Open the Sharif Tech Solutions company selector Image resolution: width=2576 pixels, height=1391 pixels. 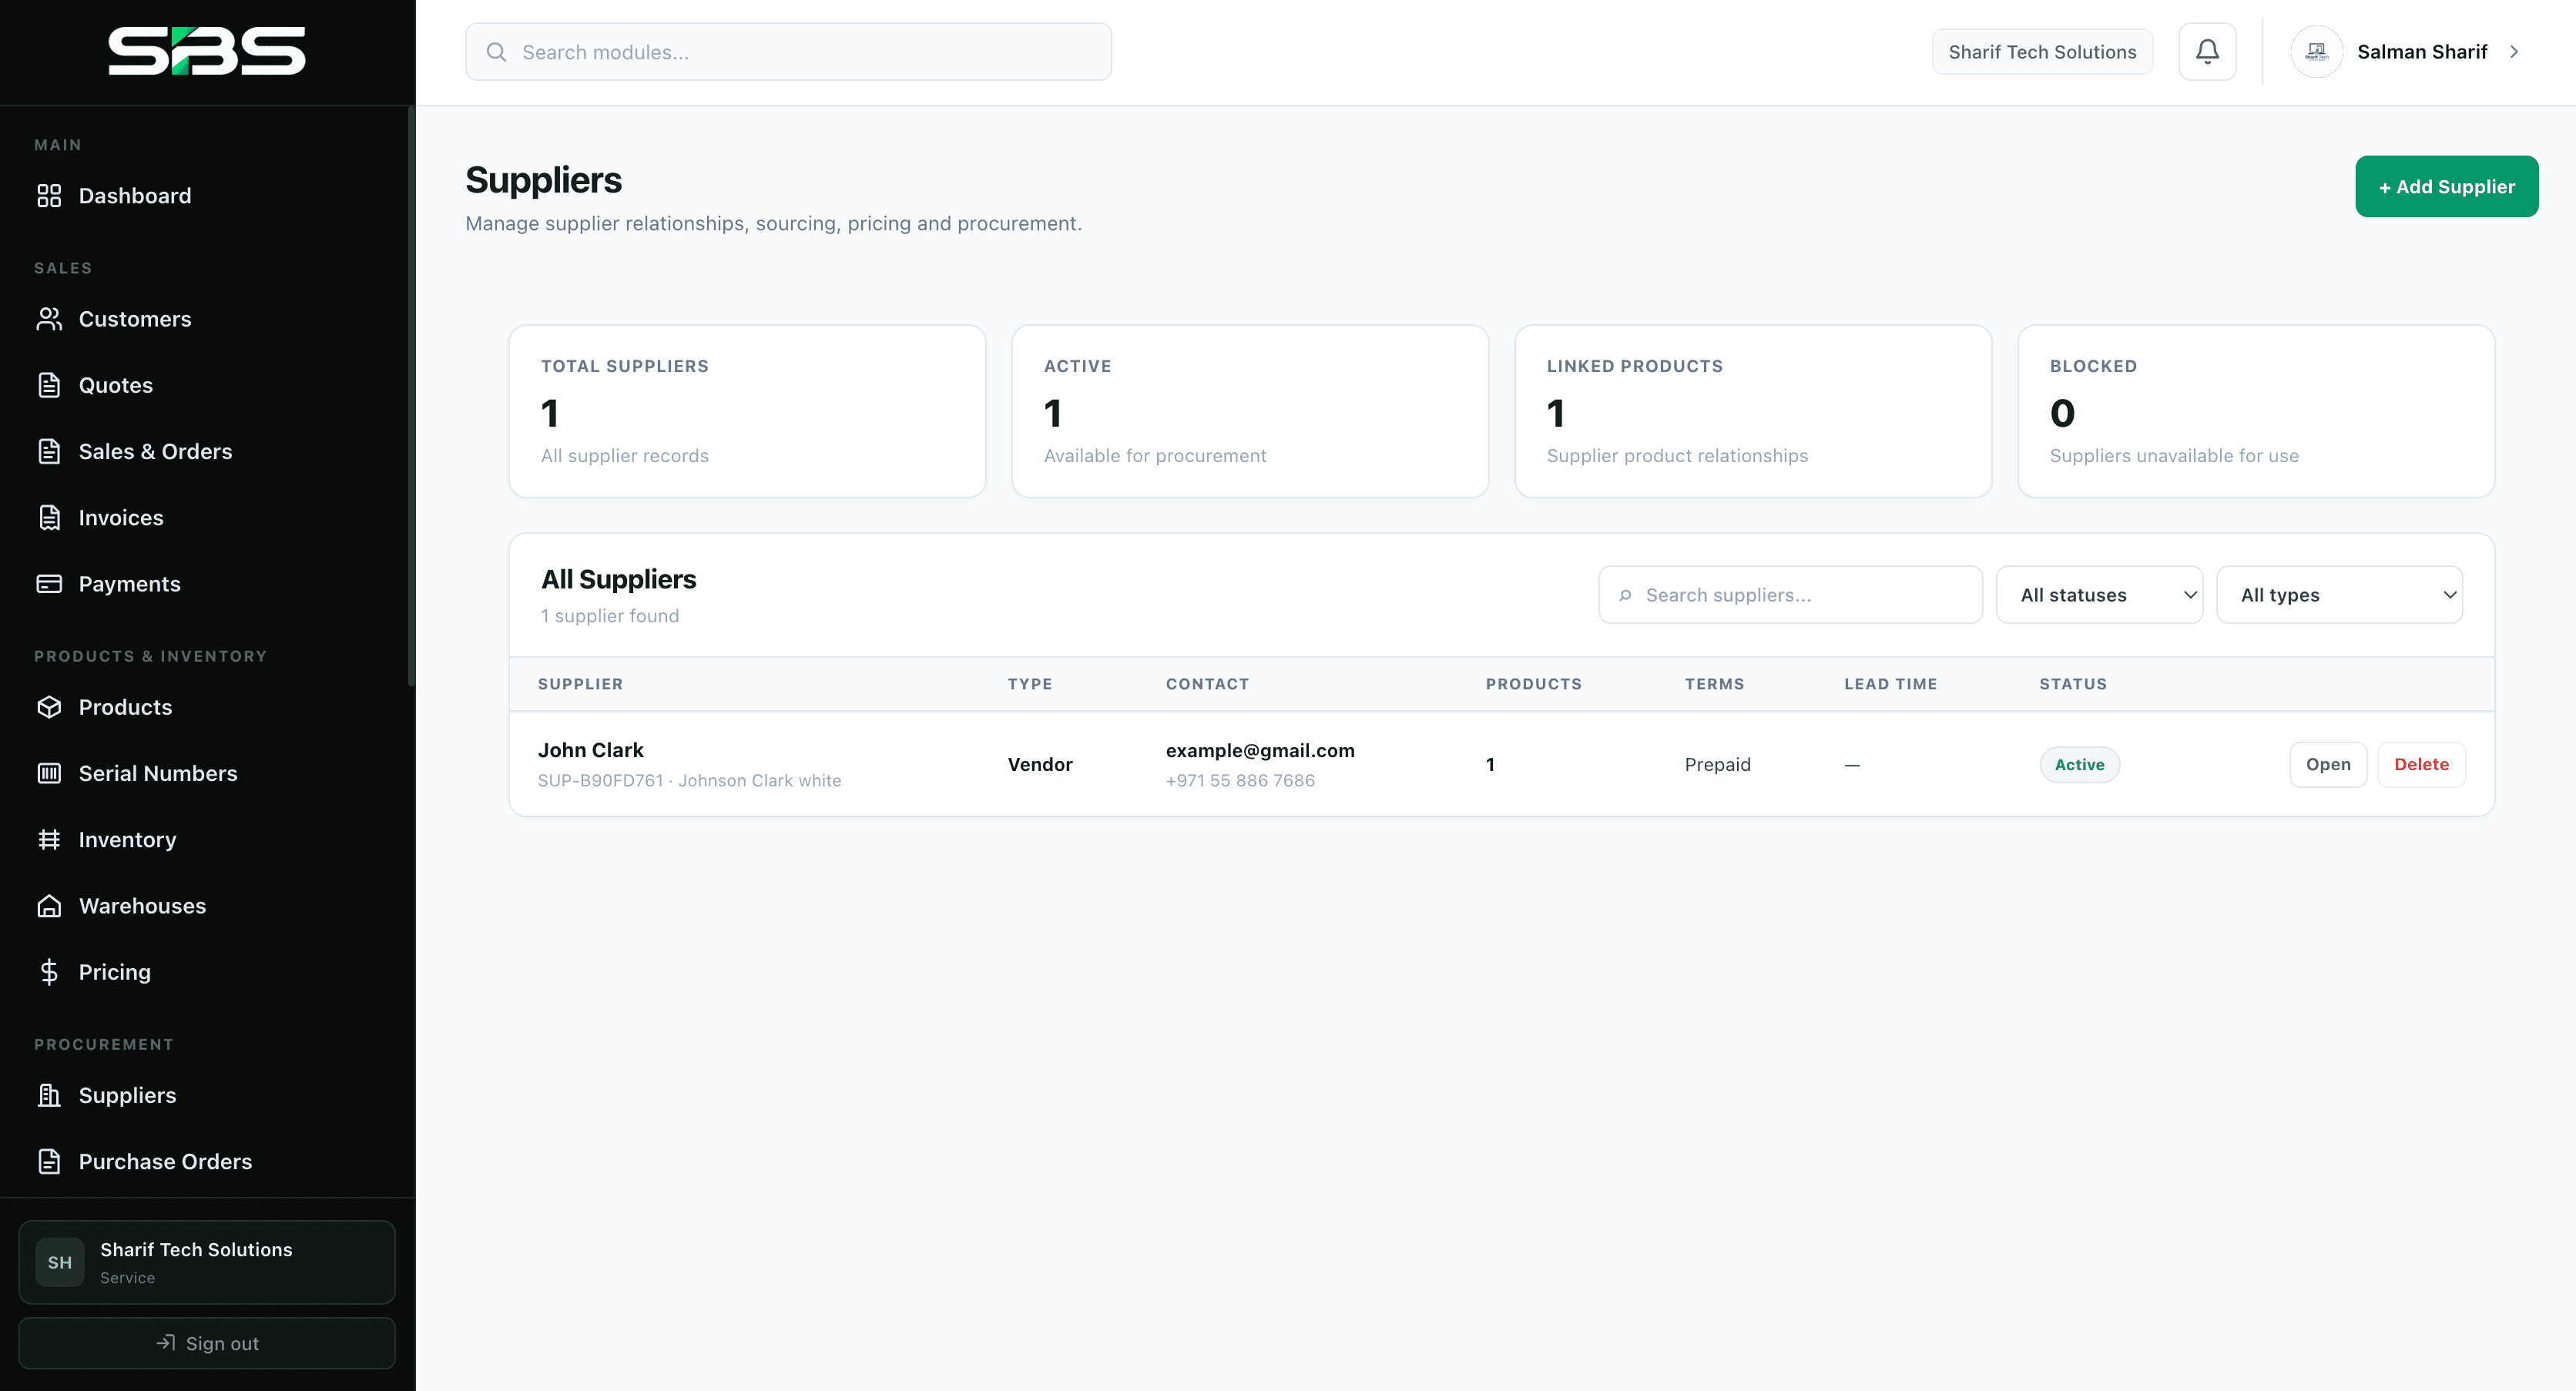click(x=2042, y=52)
